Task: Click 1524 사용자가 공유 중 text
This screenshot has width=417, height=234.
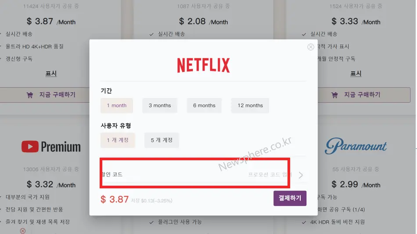Action: coord(356,6)
